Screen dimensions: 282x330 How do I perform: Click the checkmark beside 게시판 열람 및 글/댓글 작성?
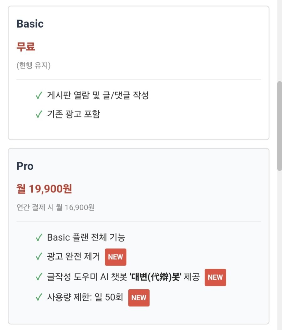(39, 96)
